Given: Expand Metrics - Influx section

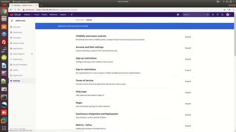Looking at the screenshot, I should point(188,126).
